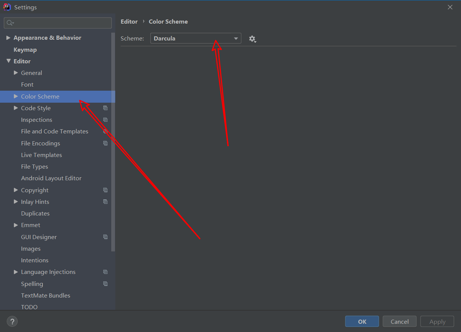461x332 pixels.
Task: Expand the Color Scheme node arrow
Action: coord(16,96)
